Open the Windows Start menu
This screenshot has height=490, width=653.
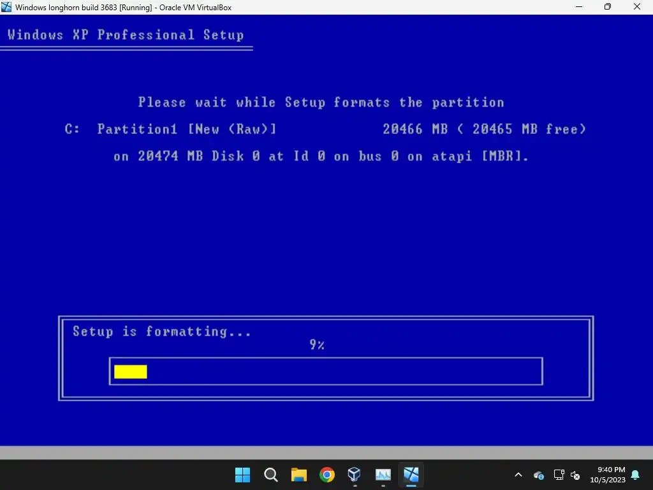242,475
